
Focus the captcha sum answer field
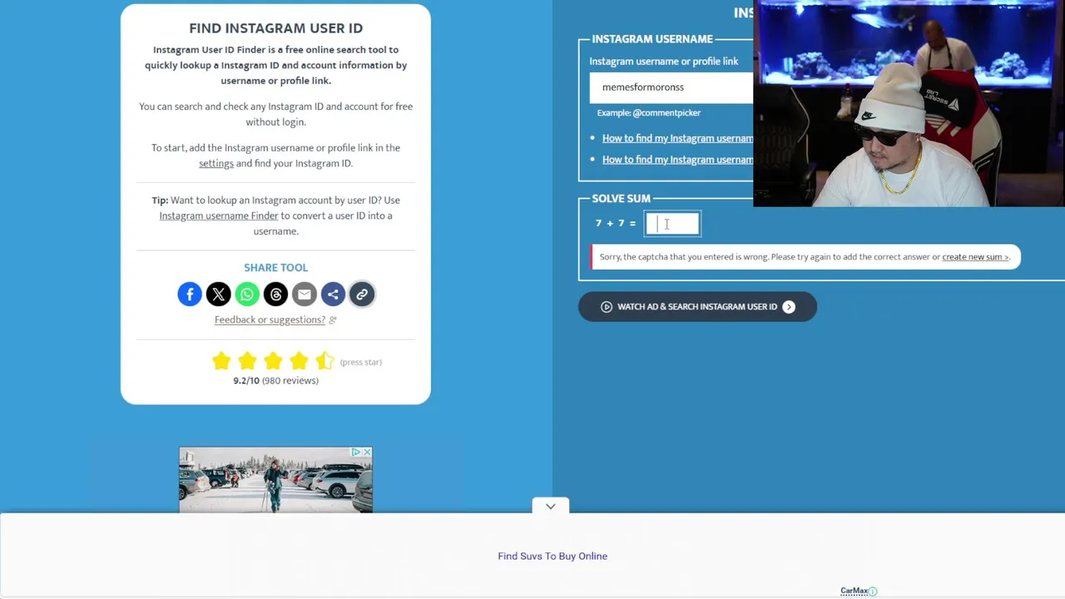[672, 224]
